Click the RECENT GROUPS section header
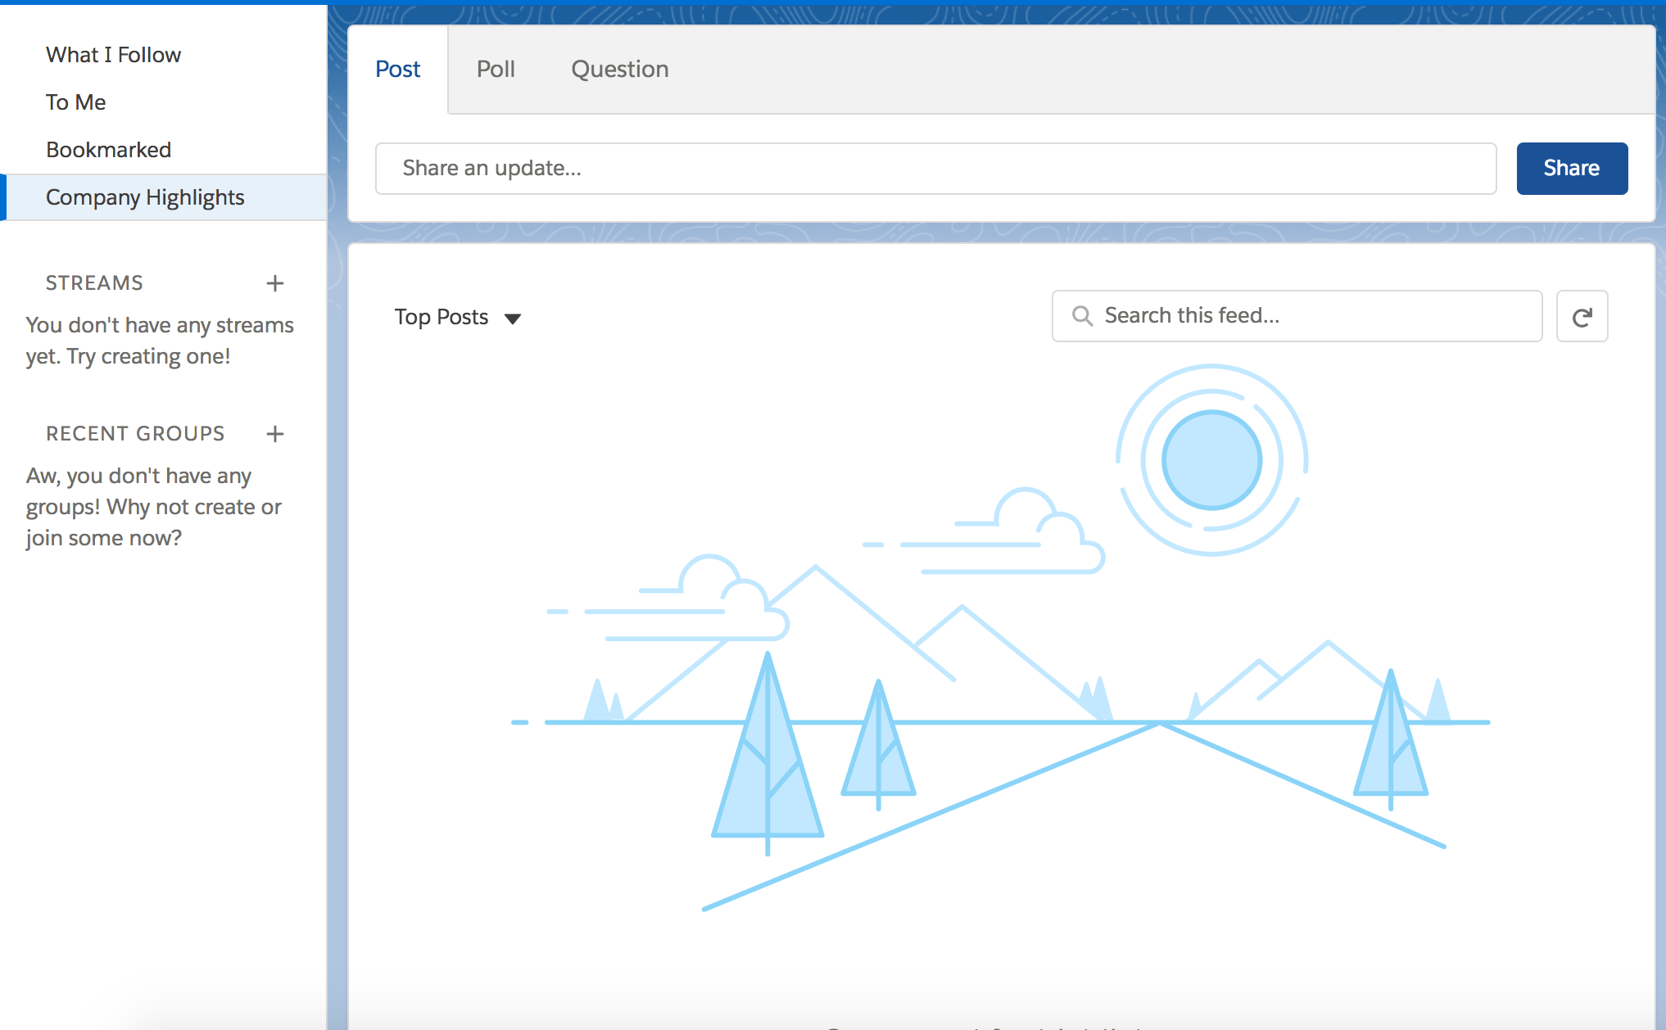Image resolution: width=1666 pixels, height=1030 pixels. [135, 433]
